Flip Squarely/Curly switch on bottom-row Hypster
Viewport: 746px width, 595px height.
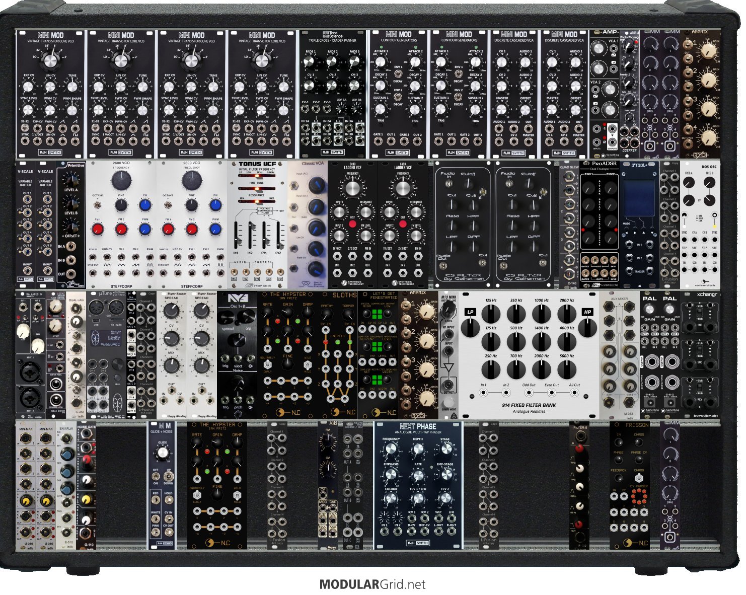point(197,495)
